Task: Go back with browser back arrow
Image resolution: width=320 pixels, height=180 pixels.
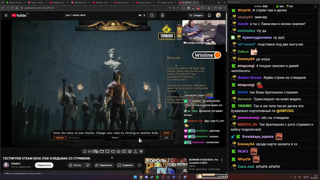Action: (3, 8)
